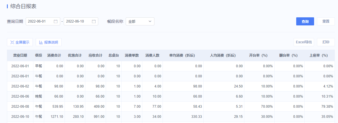Viewport: 338px width, 123px height.
Task: Click the 应收合计 column header
Action: [95, 55]
